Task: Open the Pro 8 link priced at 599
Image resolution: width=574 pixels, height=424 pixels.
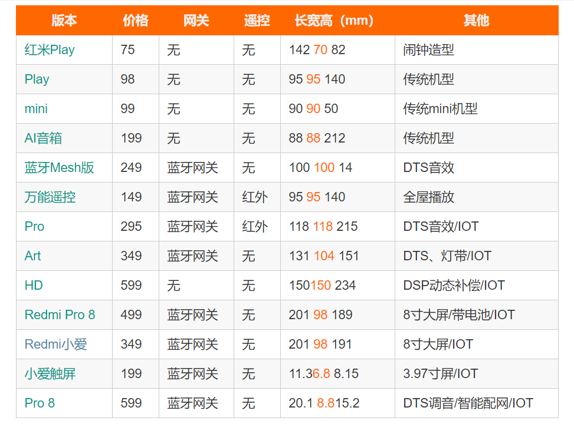Action: point(40,403)
